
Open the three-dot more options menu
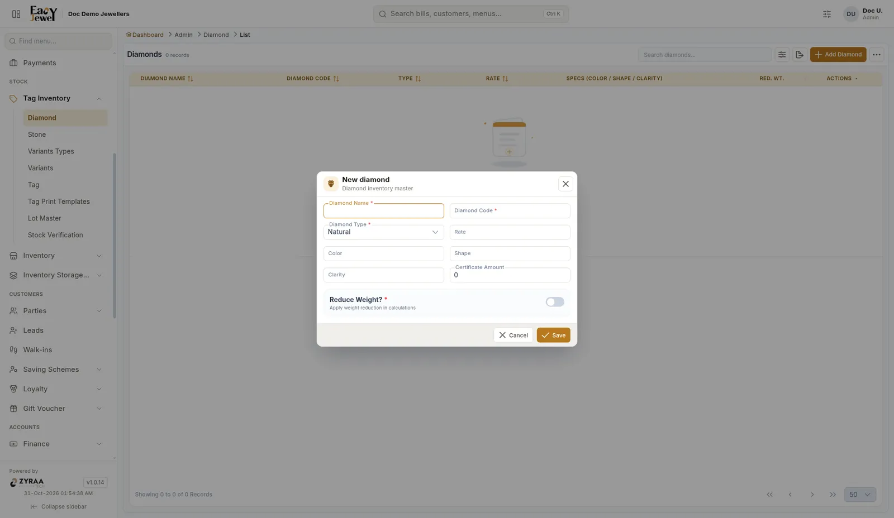tap(877, 55)
